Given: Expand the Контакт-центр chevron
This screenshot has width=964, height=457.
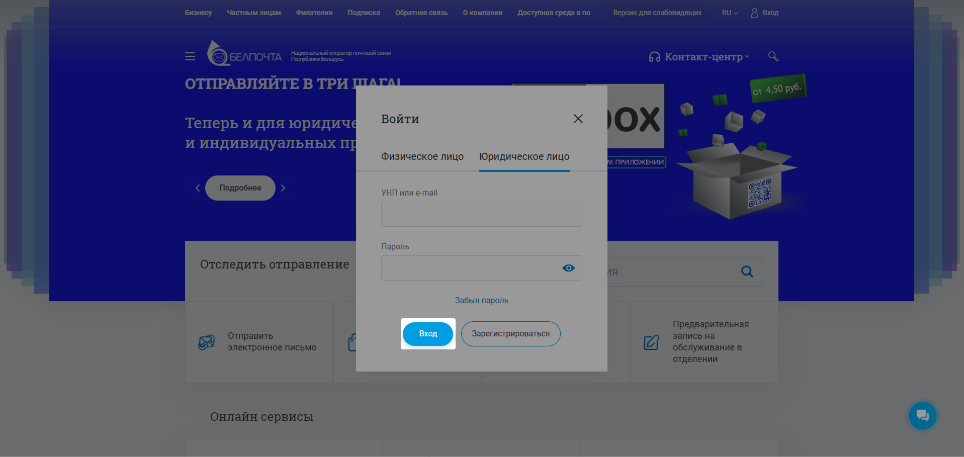Looking at the screenshot, I should tap(747, 57).
